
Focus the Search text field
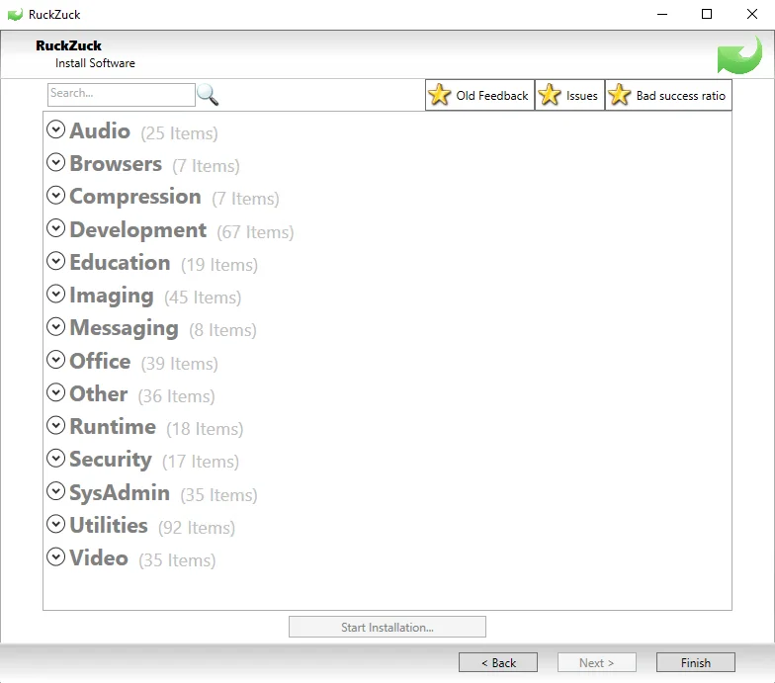point(121,94)
